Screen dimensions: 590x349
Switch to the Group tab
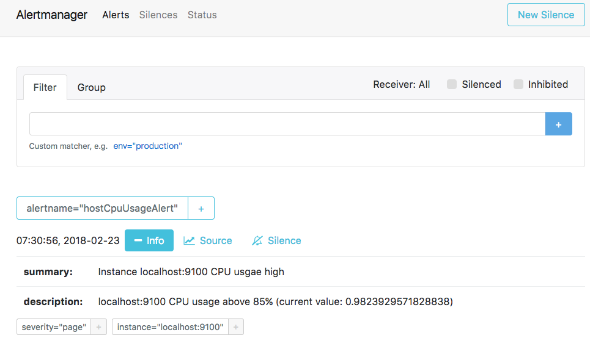click(91, 87)
